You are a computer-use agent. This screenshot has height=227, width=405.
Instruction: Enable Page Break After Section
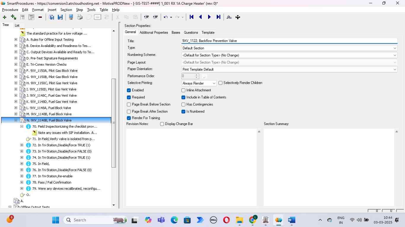pyautogui.click(x=129, y=111)
